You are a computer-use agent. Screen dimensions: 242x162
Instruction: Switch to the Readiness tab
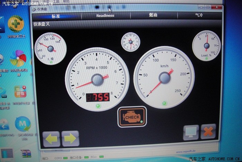[105, 16]
